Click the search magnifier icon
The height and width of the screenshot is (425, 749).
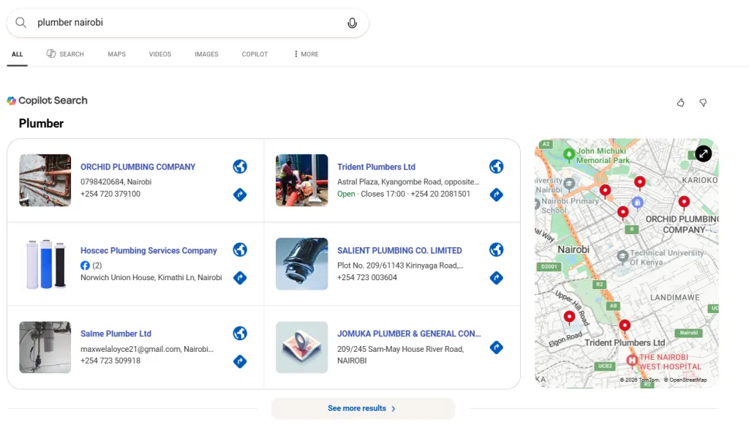(x=20, y=23)
